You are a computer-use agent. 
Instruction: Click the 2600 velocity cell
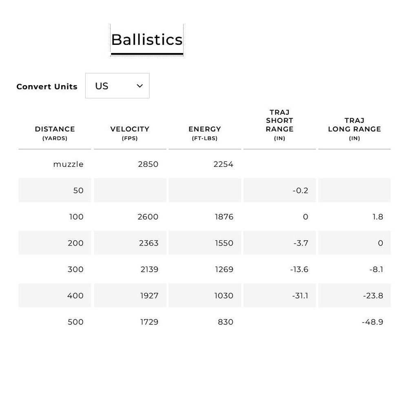pos(130,217)
